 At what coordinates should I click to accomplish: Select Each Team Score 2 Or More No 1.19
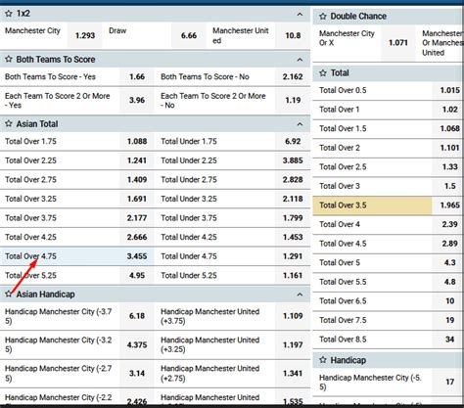(x=293, y=100)
